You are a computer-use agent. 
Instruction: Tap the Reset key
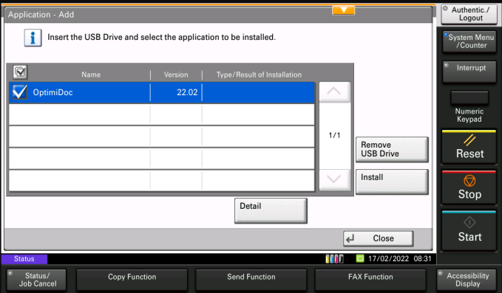pos(469,147)
